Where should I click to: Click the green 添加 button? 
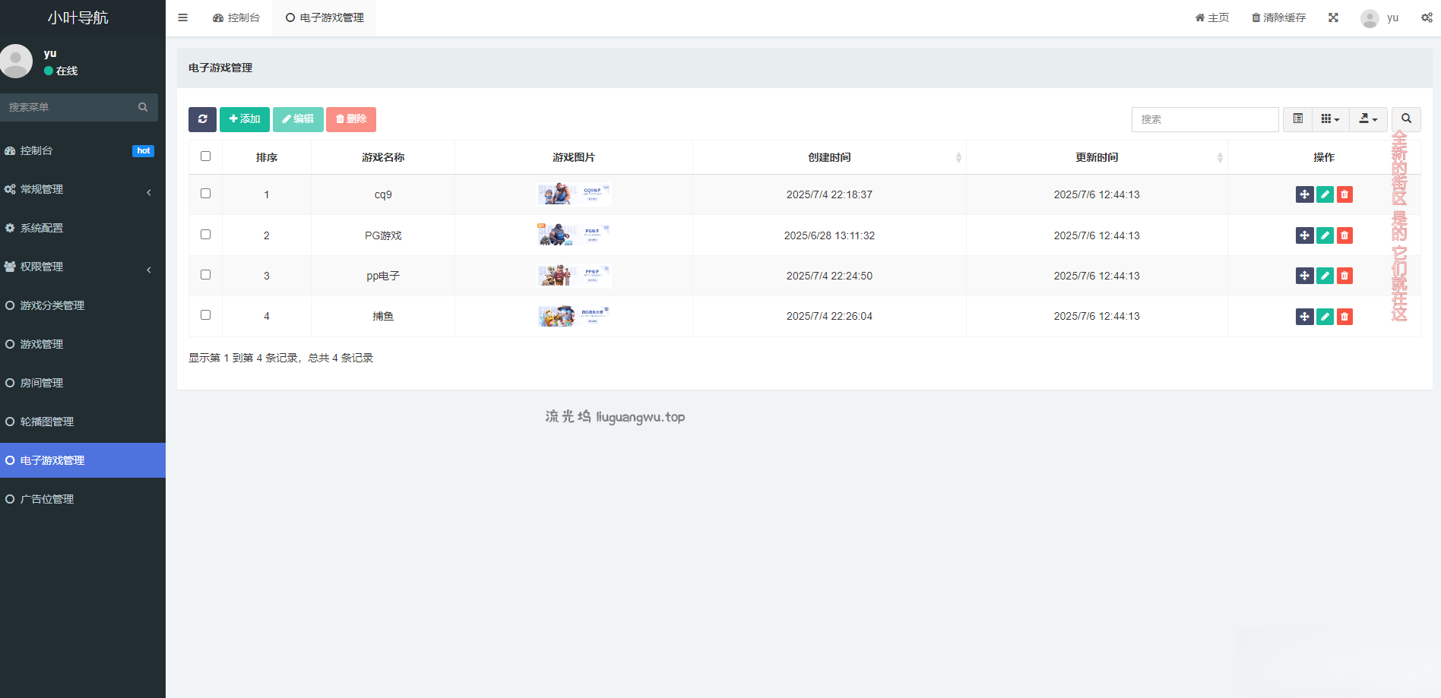[245, 119]
